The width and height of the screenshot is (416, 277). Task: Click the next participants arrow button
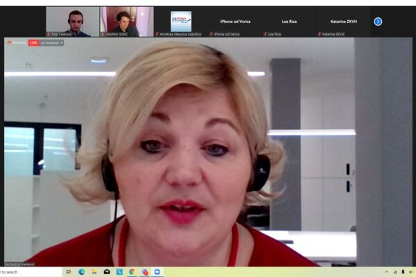coord(378,21)
